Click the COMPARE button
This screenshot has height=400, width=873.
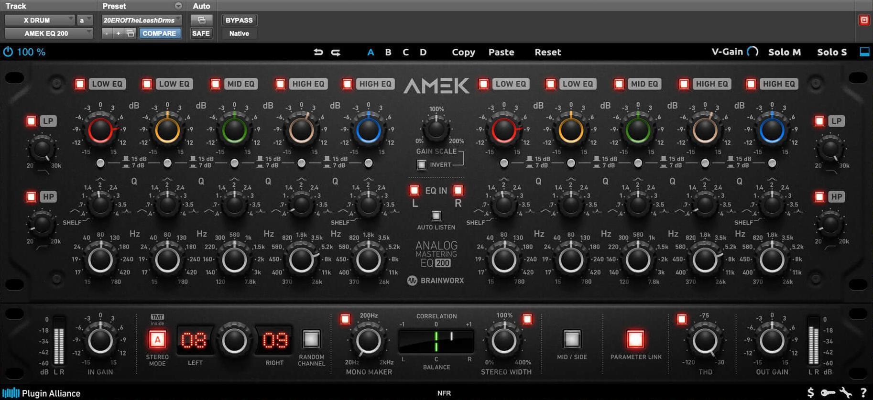point(160,33)
